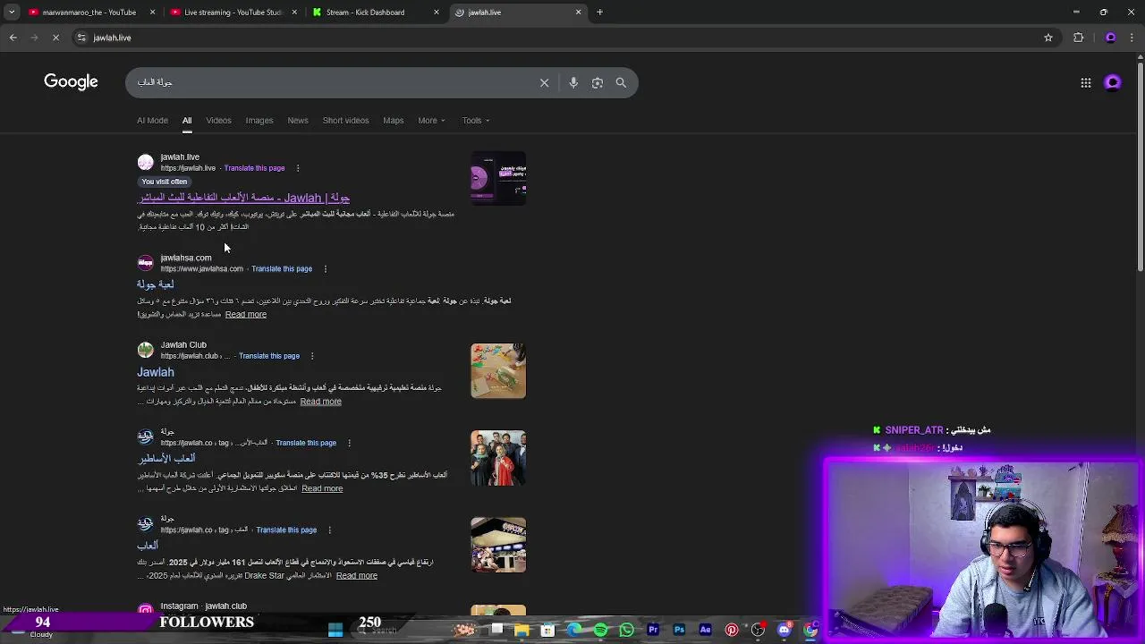
Task: Click the Google logo
Action: coord(71,81)
